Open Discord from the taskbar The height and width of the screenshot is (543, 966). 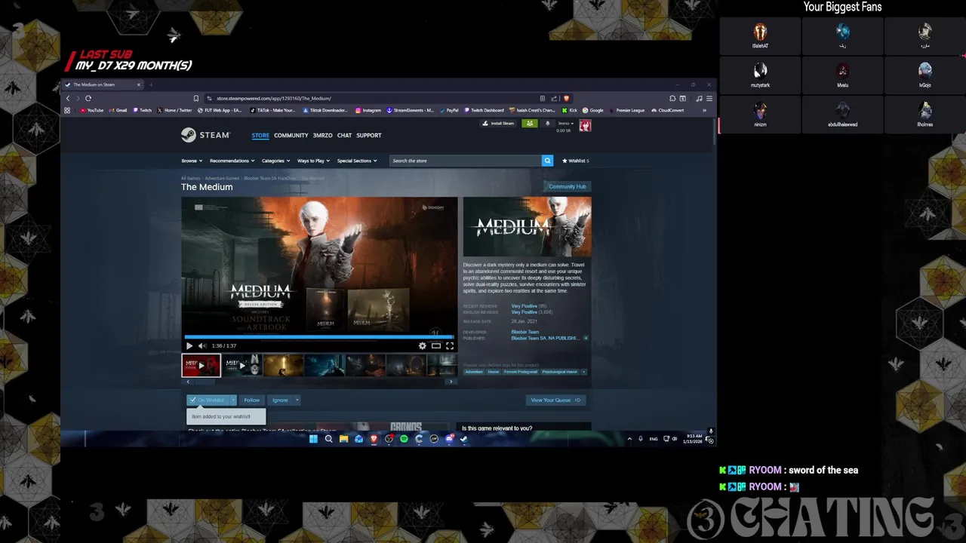449,439
